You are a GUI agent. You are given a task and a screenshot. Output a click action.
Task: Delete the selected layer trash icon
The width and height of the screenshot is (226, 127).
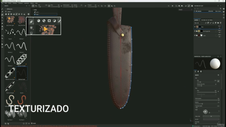[x=220, y=23]
